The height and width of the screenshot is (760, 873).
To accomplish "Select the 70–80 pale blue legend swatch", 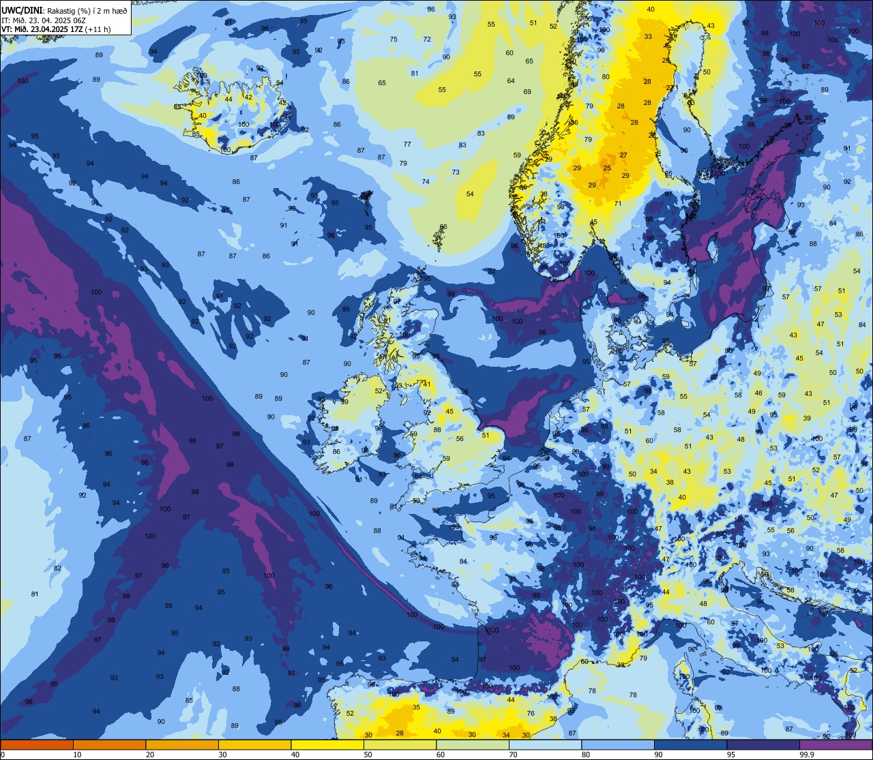I will click(x=545, y=744).
